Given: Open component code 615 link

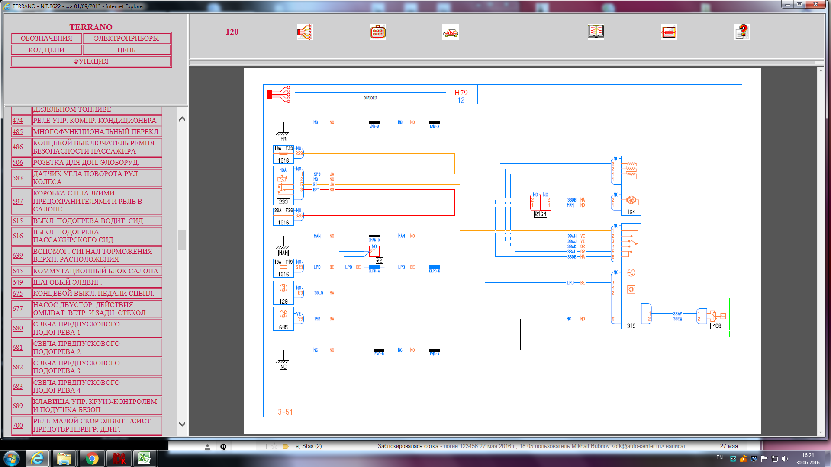Looking at the screenshot, I should click(x=18, y=221).
